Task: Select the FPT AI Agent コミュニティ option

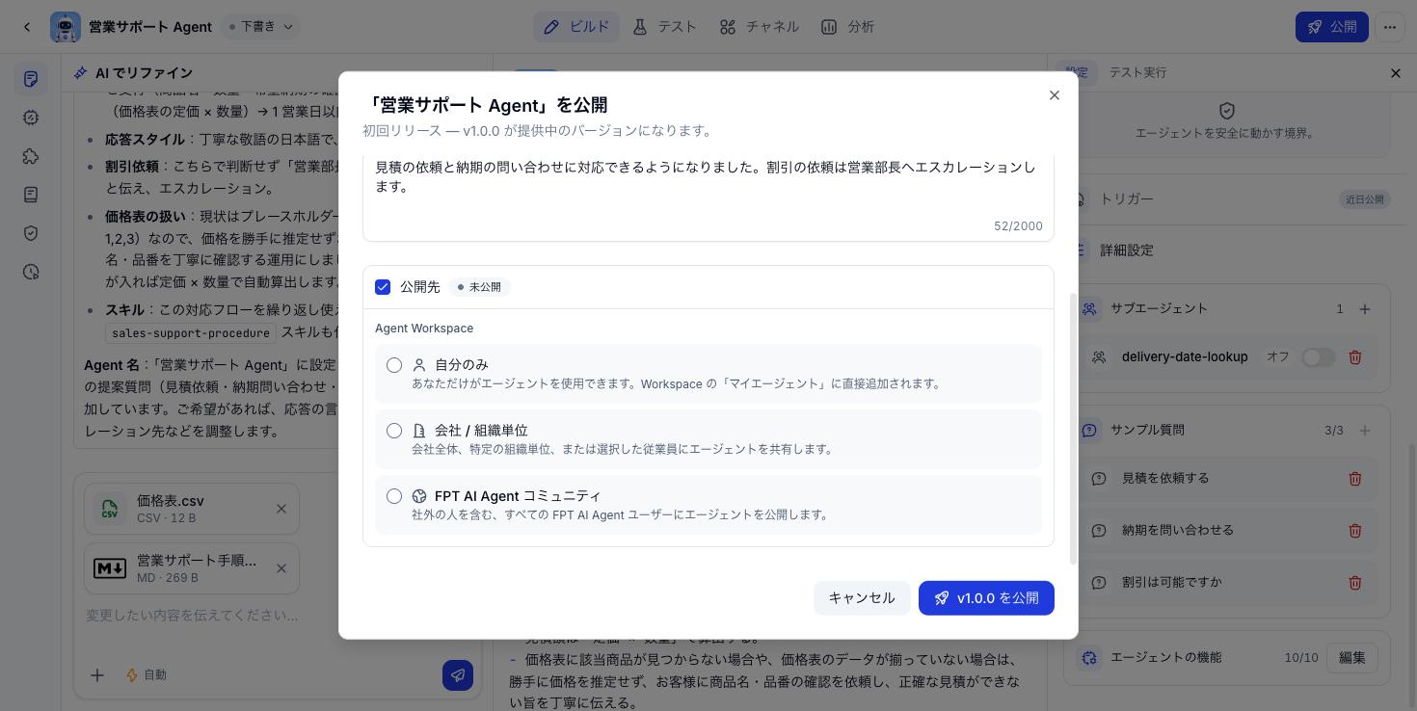Action: pyautogui.click(x=394, y=496)
